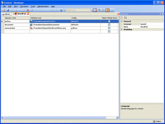Screen dimensions: 165x124
Task: Select the single-pane layout icon
Action: [x=95, y=10]
